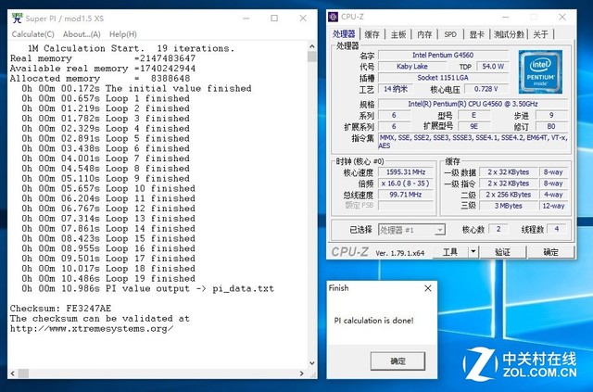Select the 处理器 tab in CPU-Z

coord(344,33)
